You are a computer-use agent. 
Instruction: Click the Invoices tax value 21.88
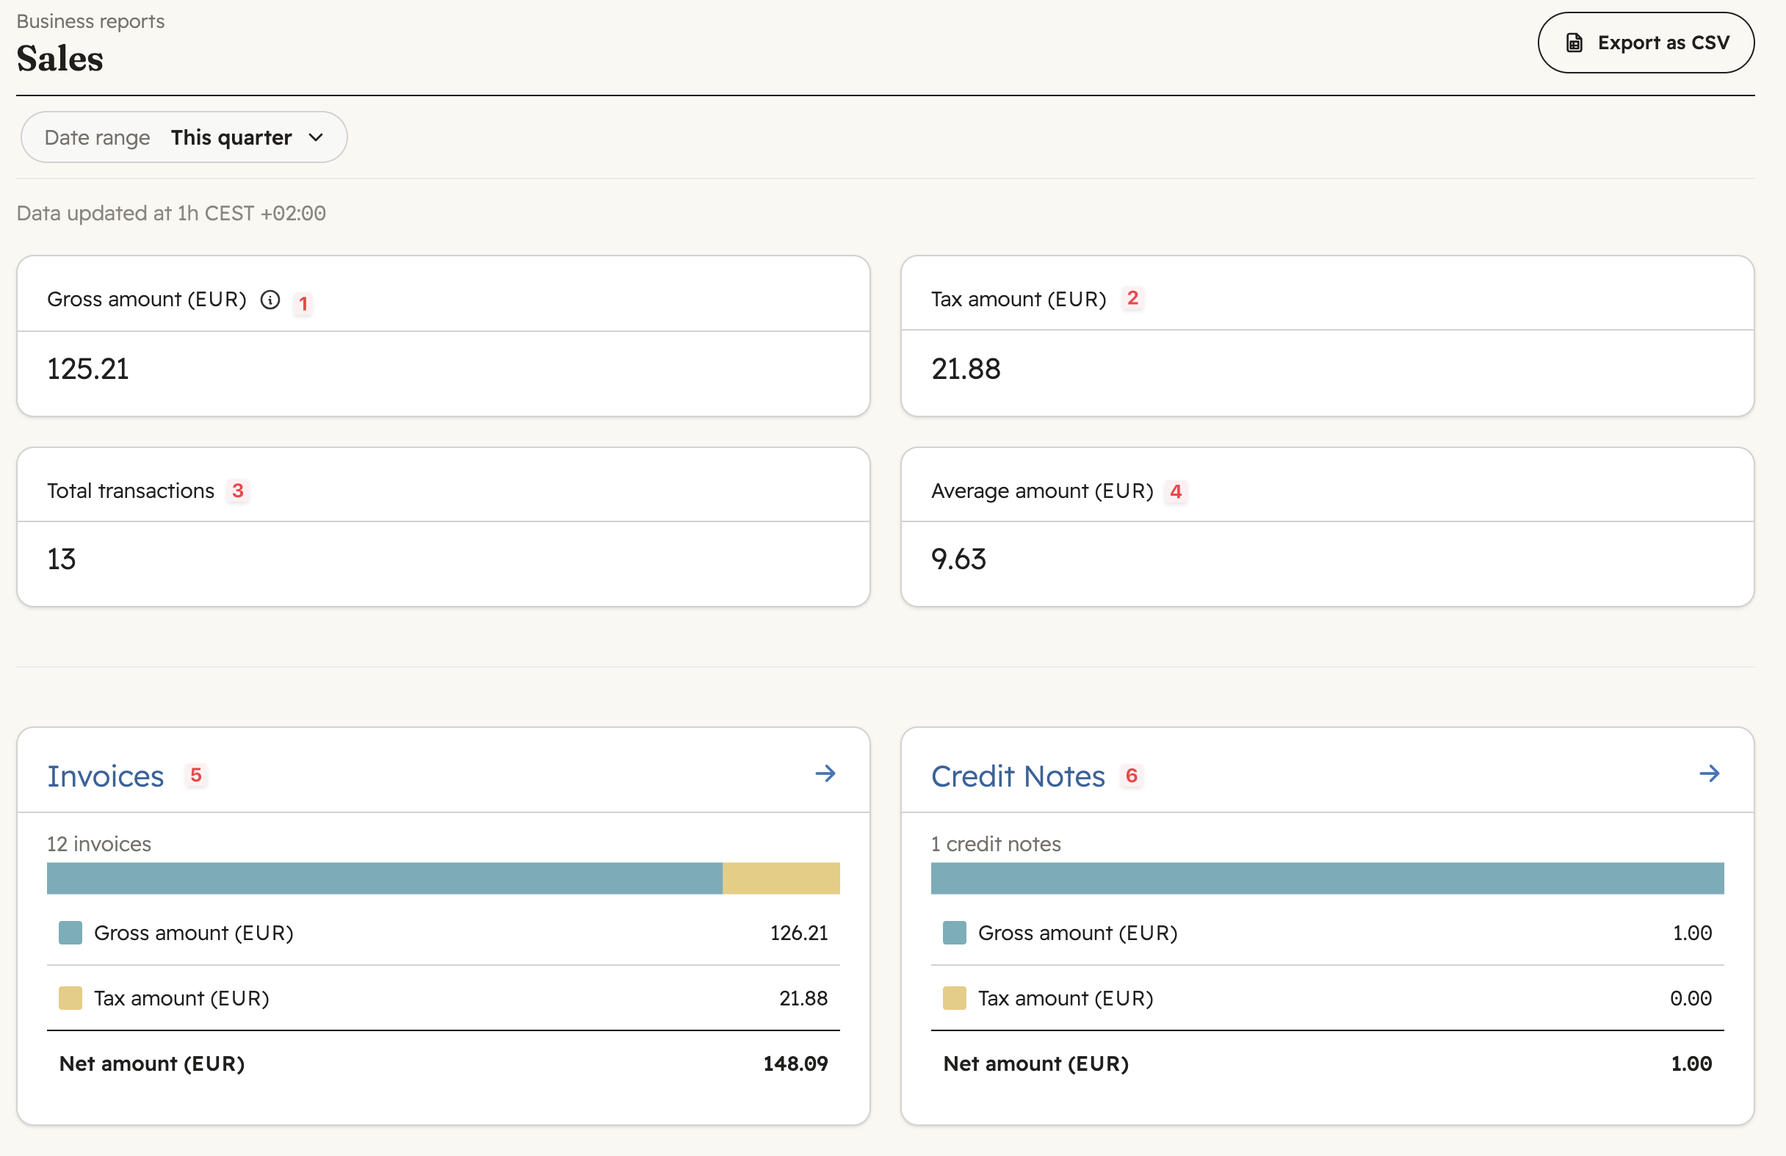click(x=803, y=997)
